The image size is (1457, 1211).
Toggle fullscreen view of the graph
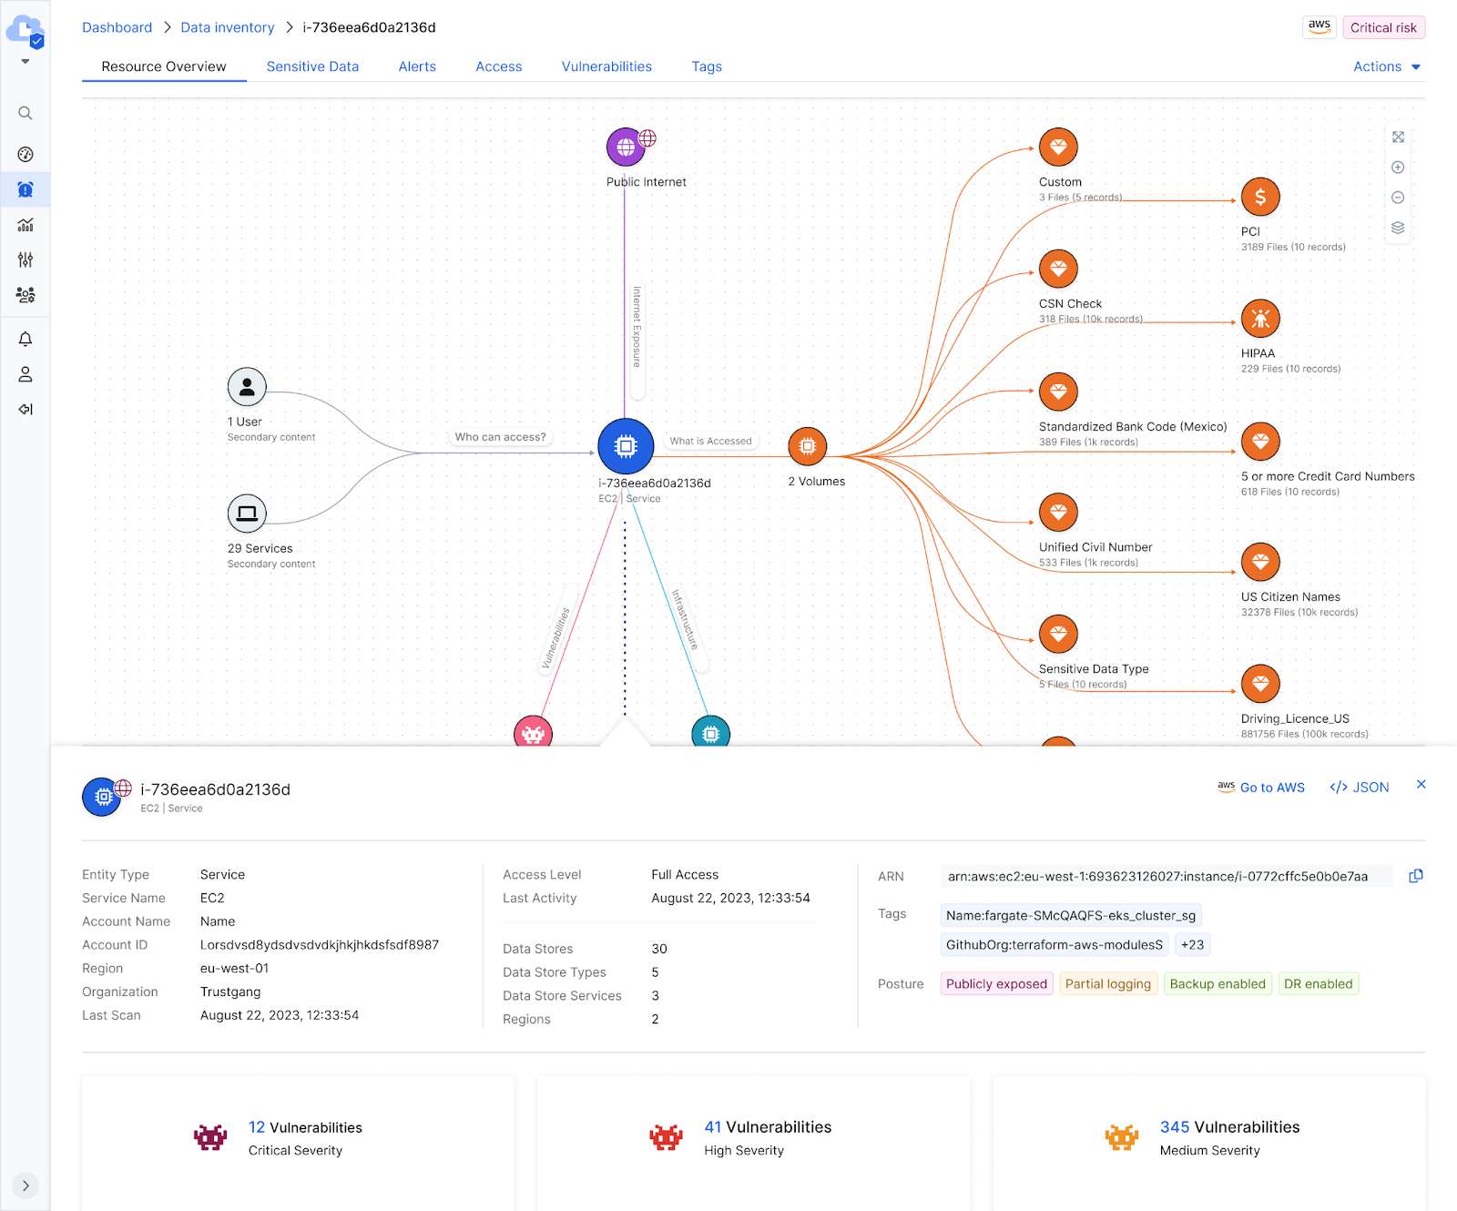pos(1398,137)
